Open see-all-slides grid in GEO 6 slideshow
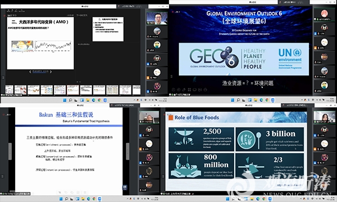Image resolution: width=337 pixels, height=202 pixels. coord(189,90)
